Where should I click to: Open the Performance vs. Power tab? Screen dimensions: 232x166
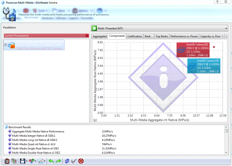click(184, 36)
